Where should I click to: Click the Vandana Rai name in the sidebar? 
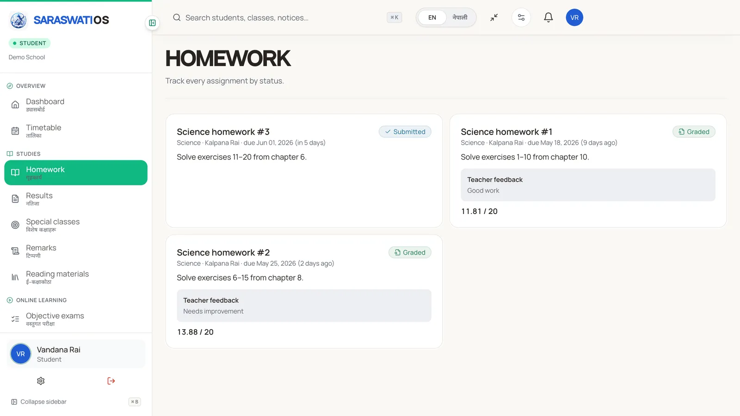(59, 350)
